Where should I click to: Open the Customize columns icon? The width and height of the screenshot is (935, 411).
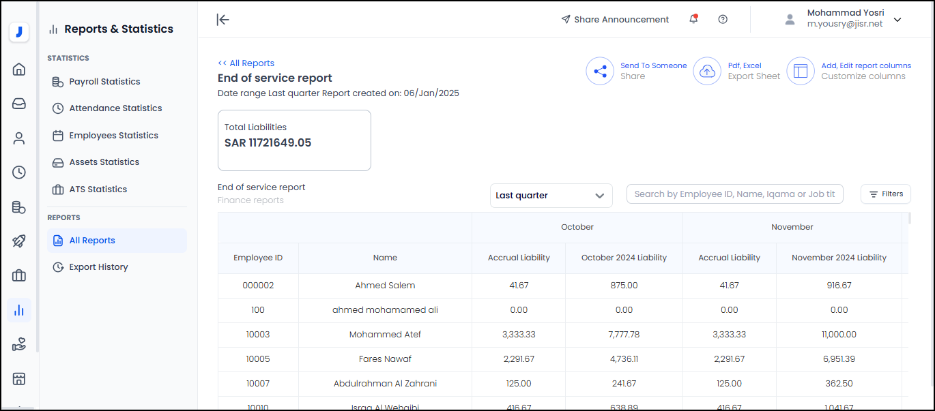801,71
